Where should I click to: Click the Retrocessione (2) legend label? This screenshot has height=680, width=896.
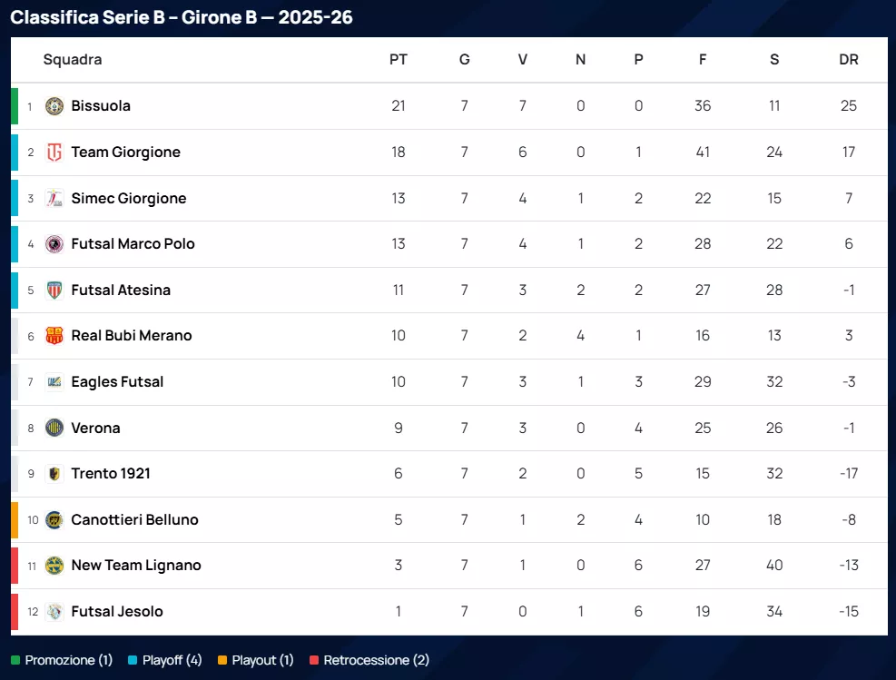tap(376, 660)
